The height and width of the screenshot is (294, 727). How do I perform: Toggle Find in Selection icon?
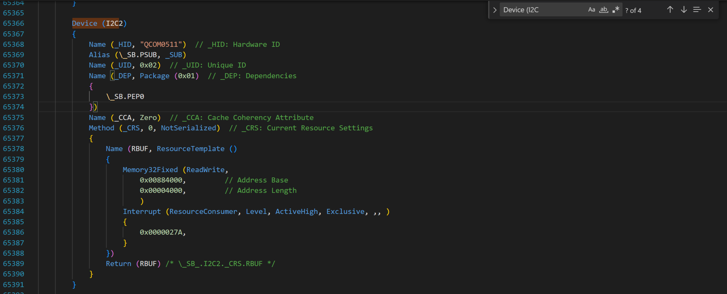coord(697,10)
